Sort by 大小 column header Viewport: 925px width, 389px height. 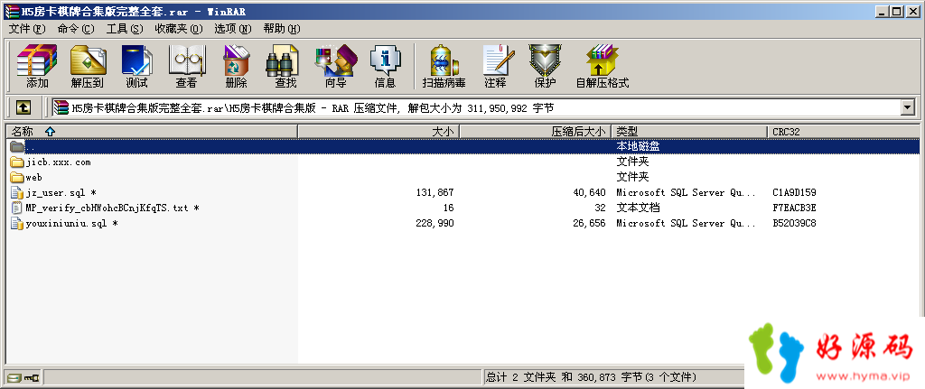click(378, 132)
